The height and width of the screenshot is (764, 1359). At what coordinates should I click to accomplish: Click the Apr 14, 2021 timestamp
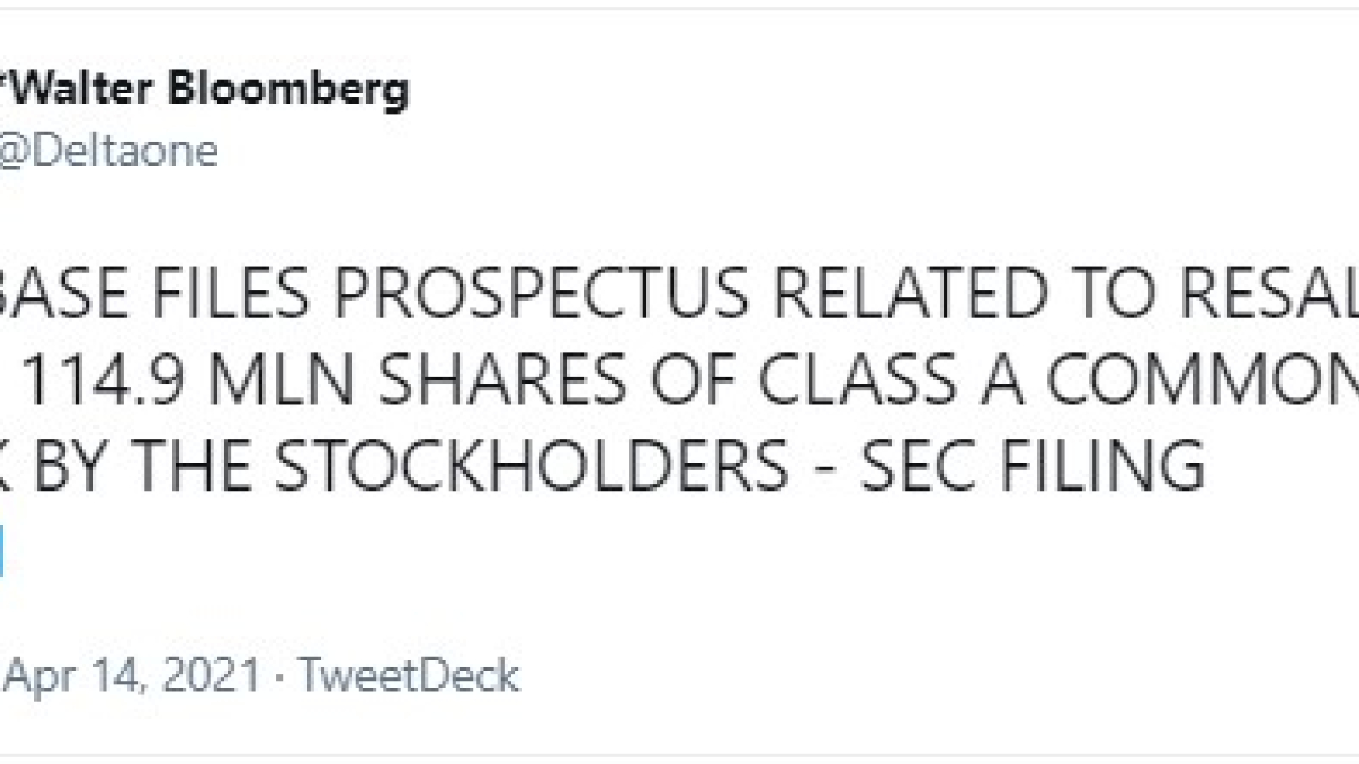132,677
